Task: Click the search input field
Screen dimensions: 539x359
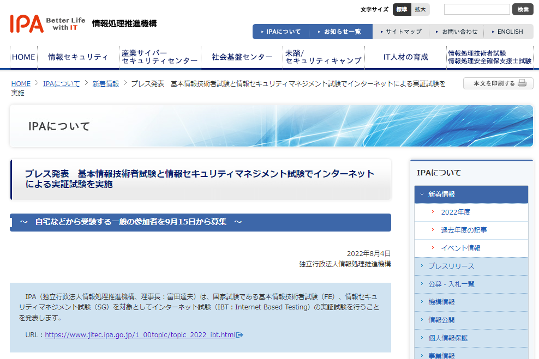Action: (x=476, y=9)
